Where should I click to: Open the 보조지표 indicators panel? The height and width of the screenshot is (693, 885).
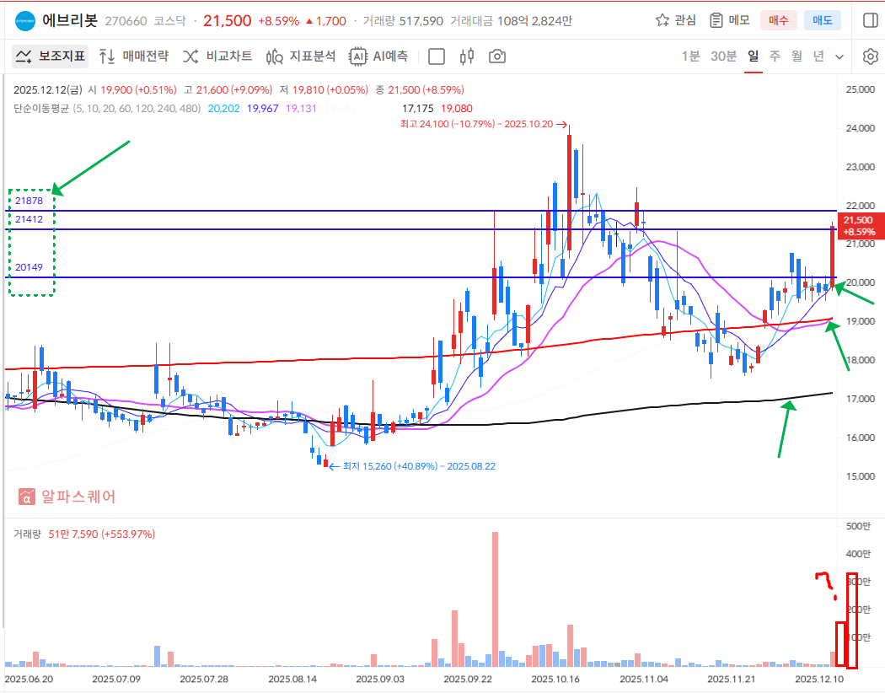[51, 56]
